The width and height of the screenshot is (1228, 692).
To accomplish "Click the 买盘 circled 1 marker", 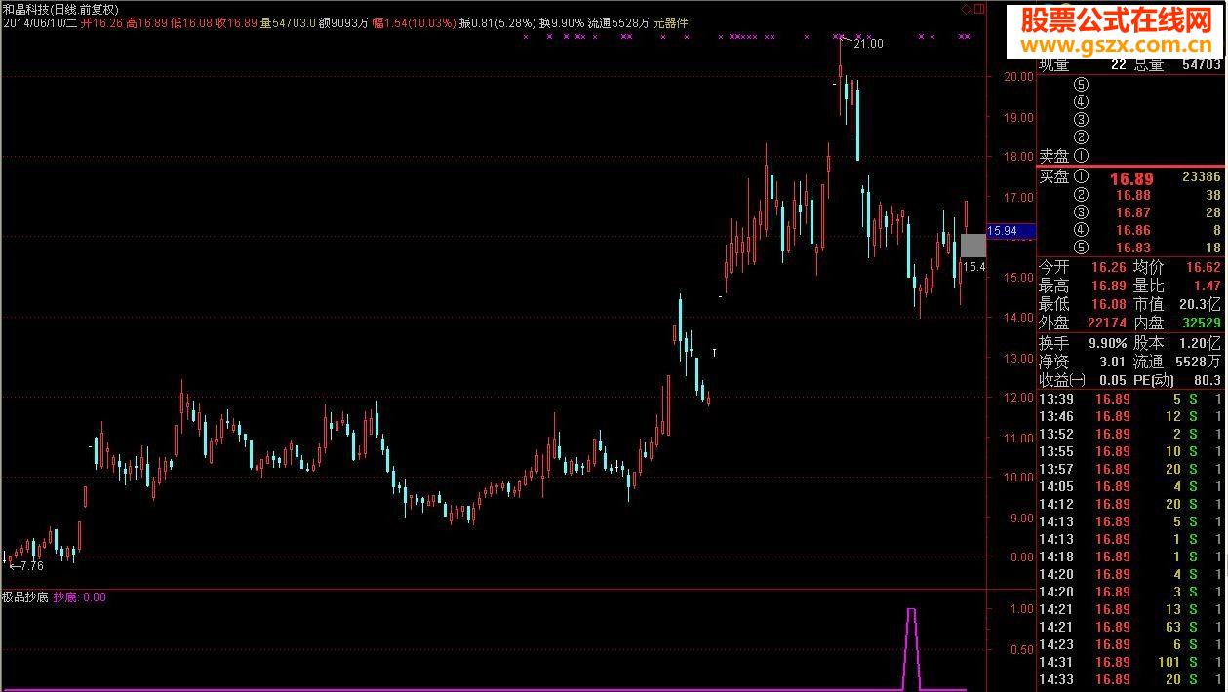I will (1081, 176).
